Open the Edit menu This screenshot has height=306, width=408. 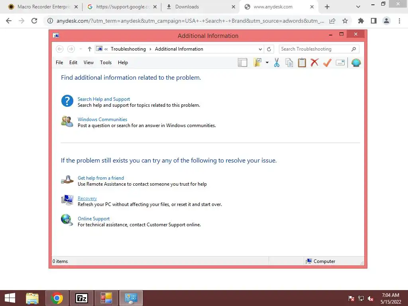point(73,63)
